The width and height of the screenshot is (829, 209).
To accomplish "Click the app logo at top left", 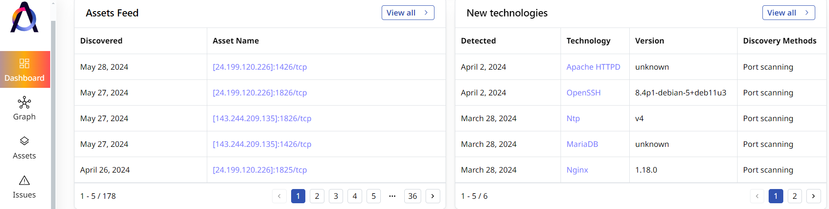I will coord(24,17).
